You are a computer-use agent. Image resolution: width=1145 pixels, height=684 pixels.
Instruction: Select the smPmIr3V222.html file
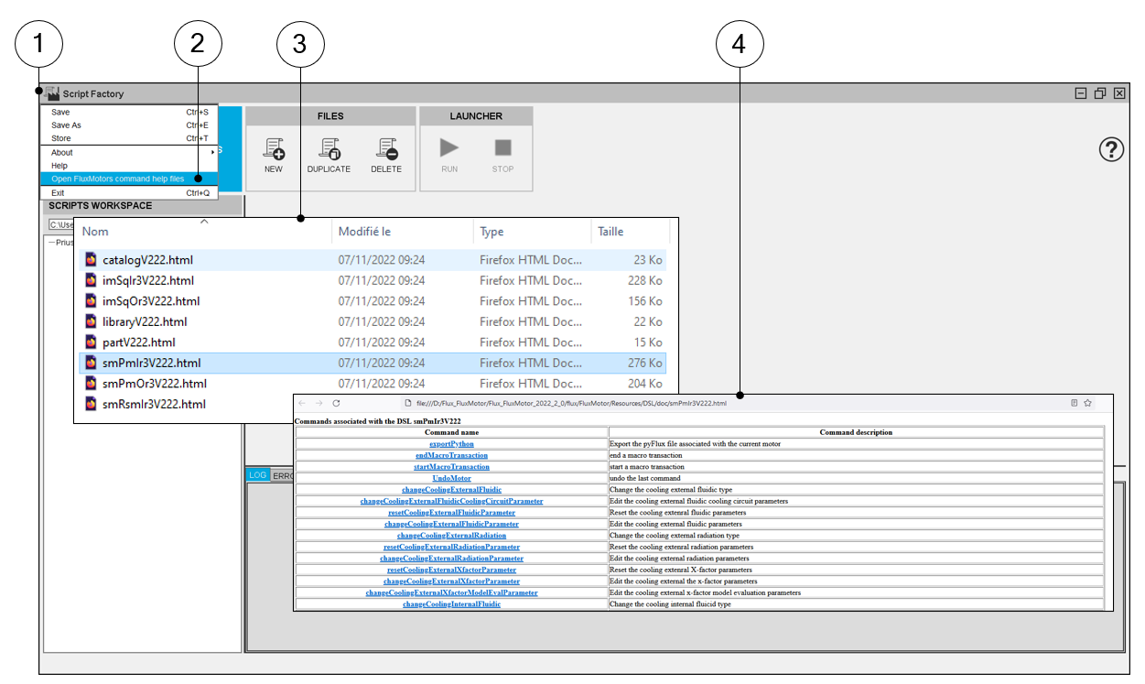[x=152, y=364]
